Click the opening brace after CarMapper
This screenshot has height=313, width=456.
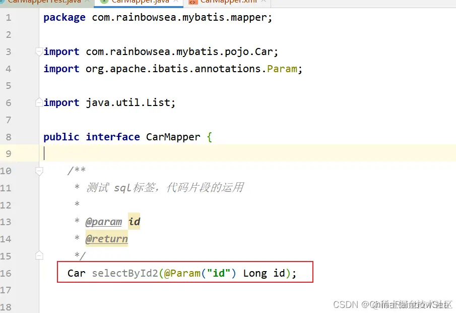click(210, 137)
